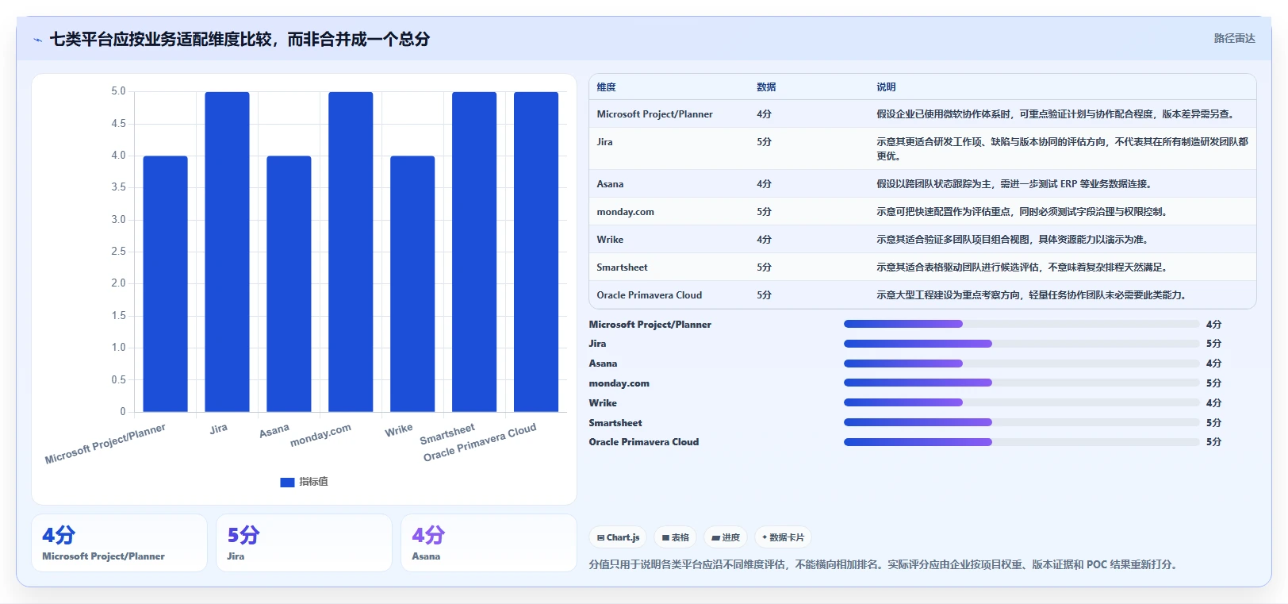Click the Asana progress bar
The image size is (1288, 604).
[1022, 364]
